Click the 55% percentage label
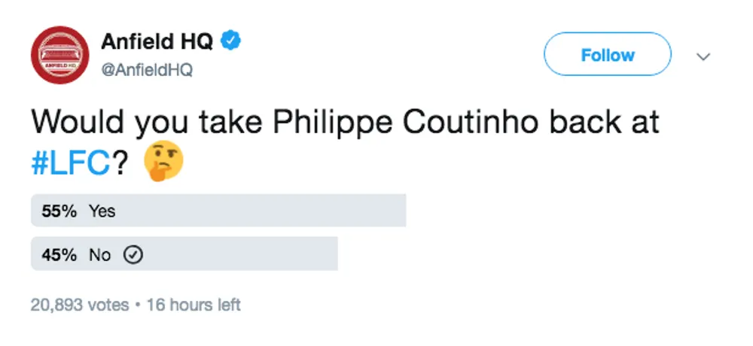Image resolution: width=753 pixels, height=346 pixels. point(59,211)
